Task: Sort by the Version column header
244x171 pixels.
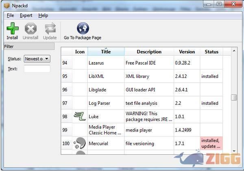Action: (x=187, y=52)
